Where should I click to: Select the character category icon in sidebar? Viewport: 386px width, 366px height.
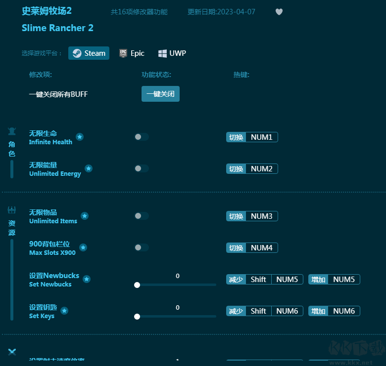coord(12,131)
